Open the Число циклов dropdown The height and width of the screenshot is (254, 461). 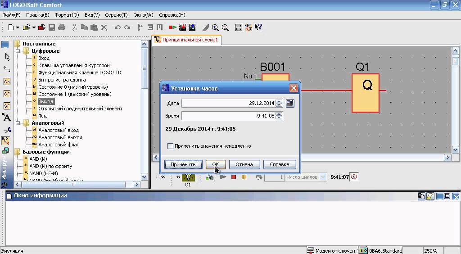(323, 177)
